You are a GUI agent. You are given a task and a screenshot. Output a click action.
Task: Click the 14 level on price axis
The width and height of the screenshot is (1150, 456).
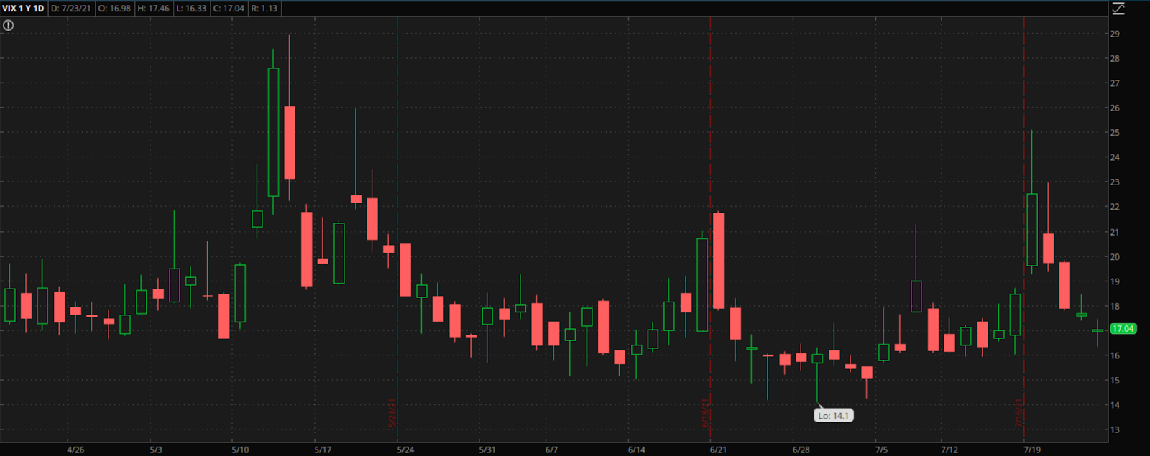[x=1115, y=405]
